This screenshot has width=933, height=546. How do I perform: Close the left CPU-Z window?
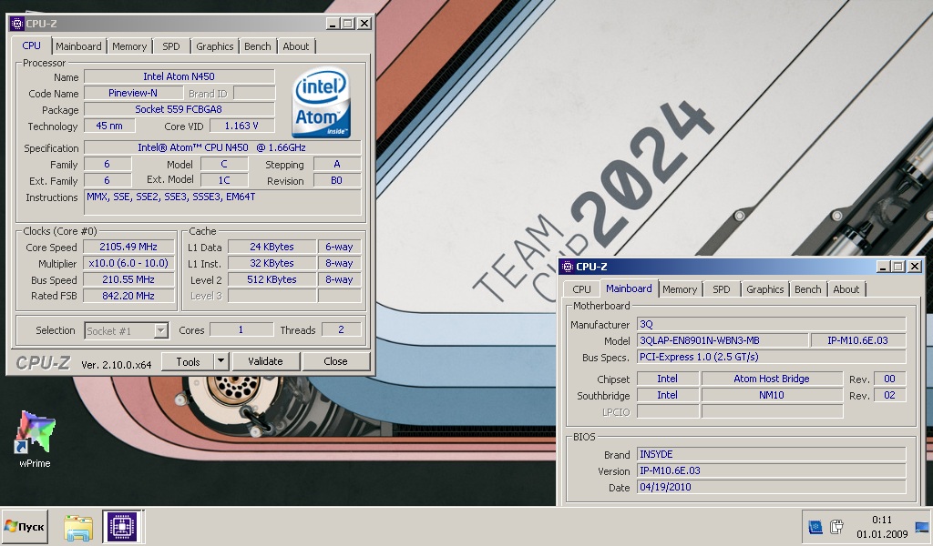[x=364, y=24]
